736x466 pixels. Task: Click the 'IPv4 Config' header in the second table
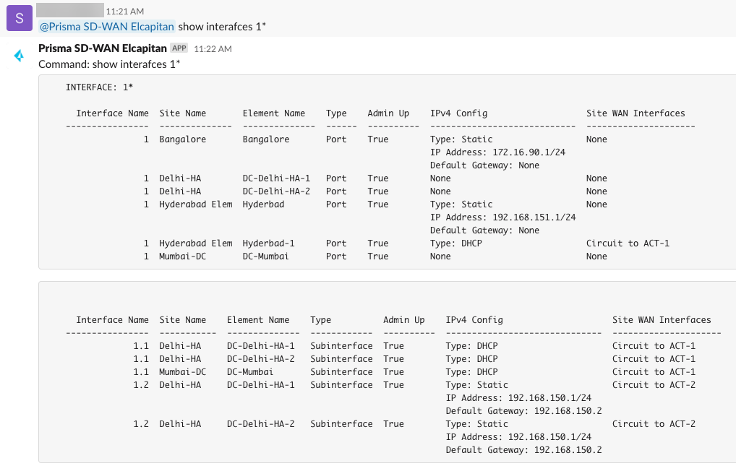click(474, 320)
